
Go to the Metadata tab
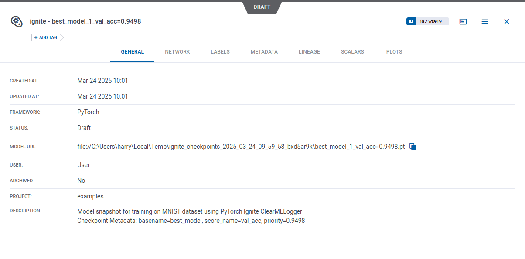(264, 52)
